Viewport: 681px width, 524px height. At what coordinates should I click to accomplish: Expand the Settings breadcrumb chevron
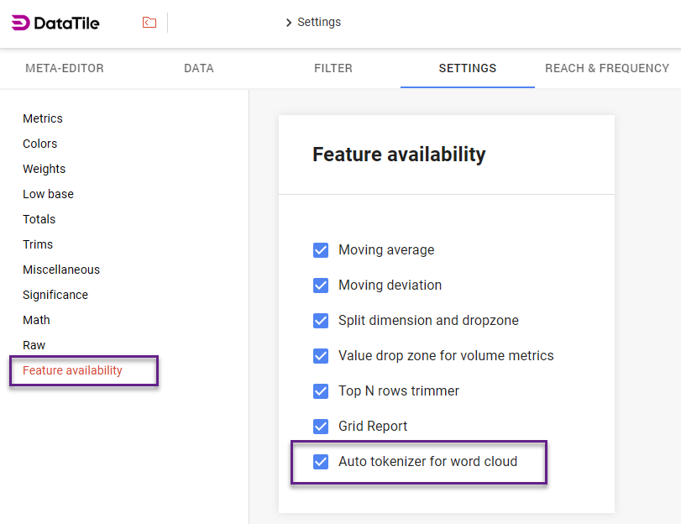[289, 23]
